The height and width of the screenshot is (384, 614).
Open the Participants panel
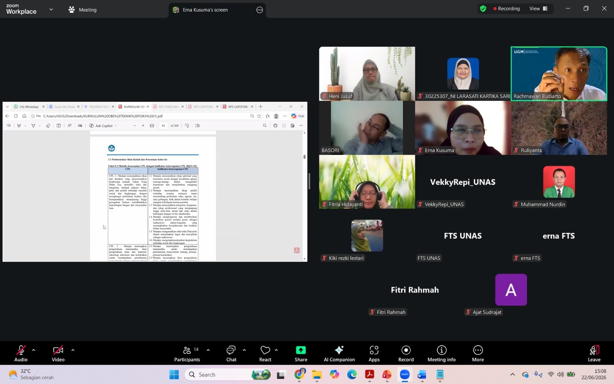(x=187, y=354)
